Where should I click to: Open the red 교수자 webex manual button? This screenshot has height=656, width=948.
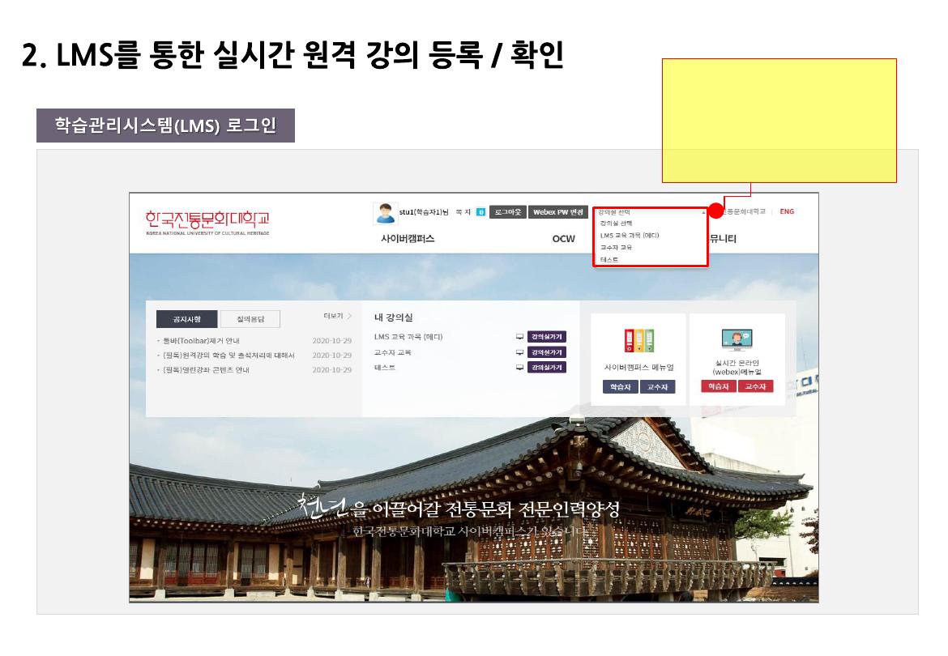pos(756,386)
